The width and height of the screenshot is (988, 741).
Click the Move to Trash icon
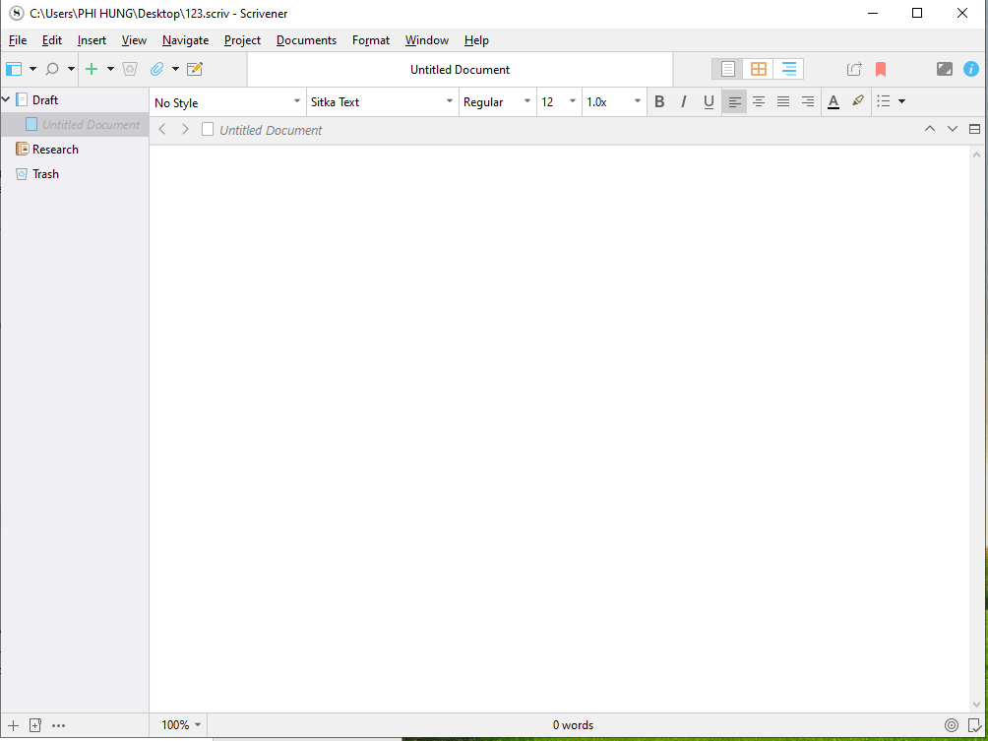click(131, 69)
